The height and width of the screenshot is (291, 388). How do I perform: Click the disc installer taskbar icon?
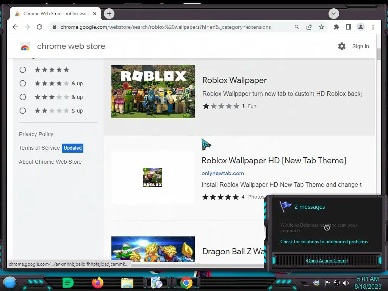pyautogui.click(x=156, y=283)
